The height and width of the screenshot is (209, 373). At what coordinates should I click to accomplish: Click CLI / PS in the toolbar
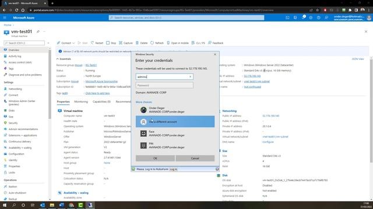[x=198, y=43]
